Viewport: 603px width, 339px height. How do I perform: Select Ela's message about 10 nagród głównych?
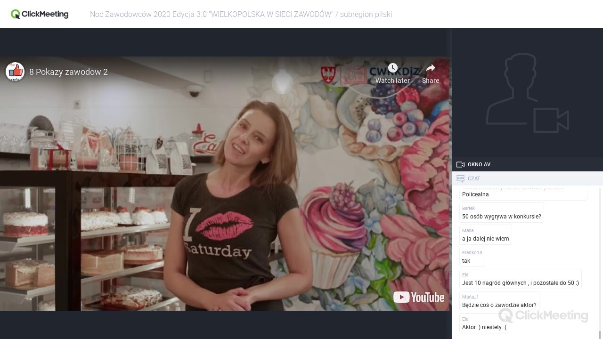(520, 283)
